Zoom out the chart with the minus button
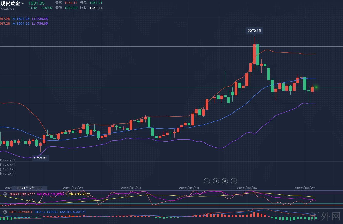Screen dimensions: 343x224 pos(207,181)
